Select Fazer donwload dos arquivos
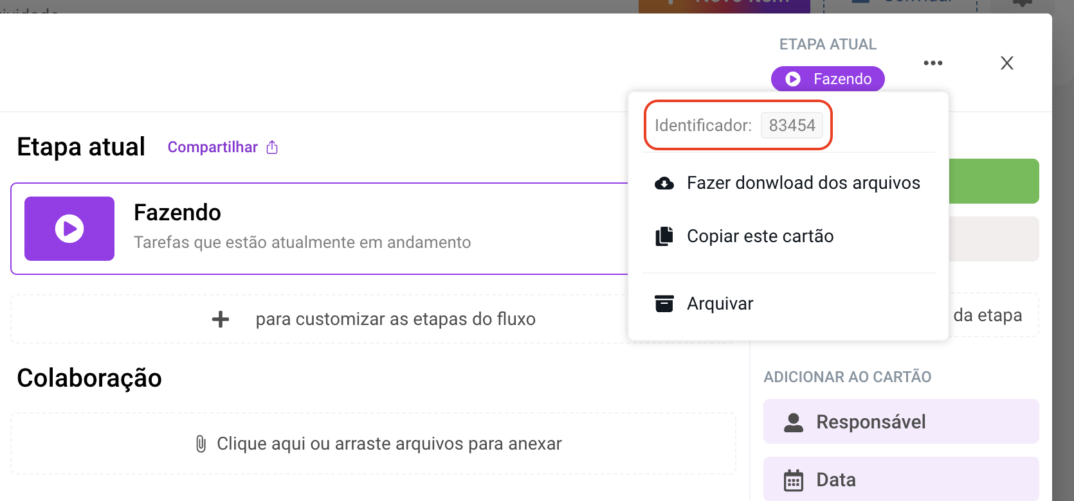Screen dimensions: 1074x501 point(803,183)
